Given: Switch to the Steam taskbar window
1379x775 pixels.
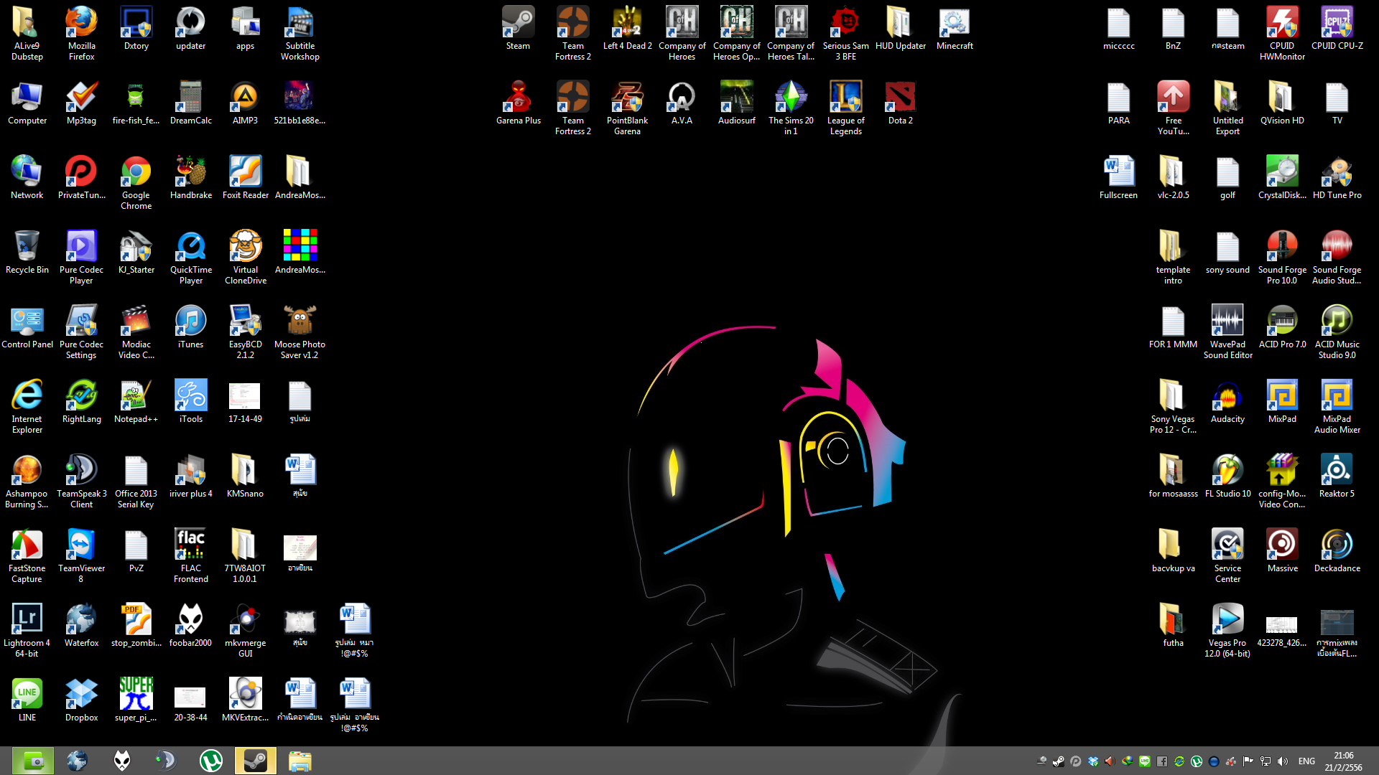Looking at the screenshot, I should click(x=255, y=761).
